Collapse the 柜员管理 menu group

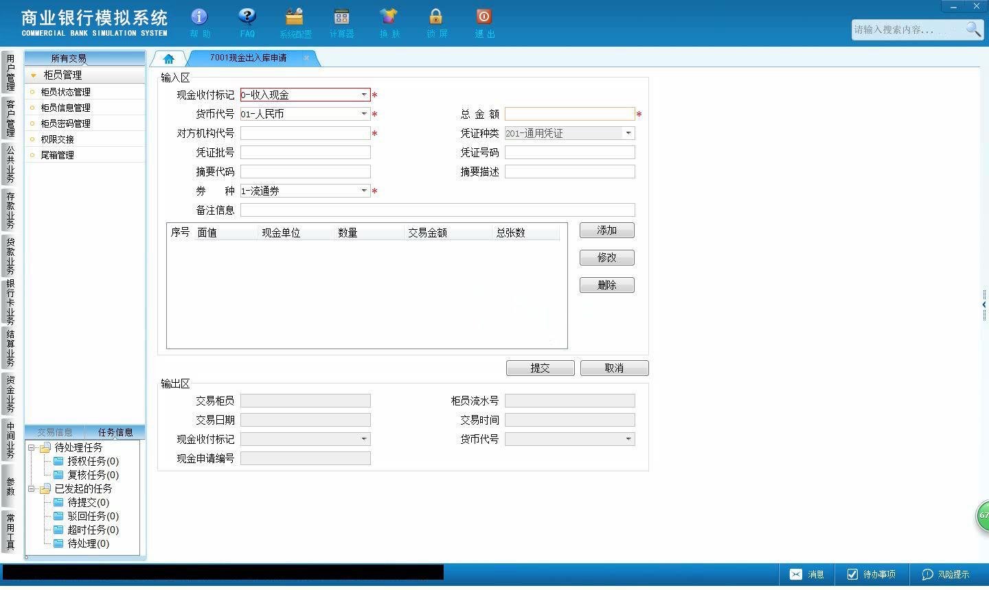(33, 75)
